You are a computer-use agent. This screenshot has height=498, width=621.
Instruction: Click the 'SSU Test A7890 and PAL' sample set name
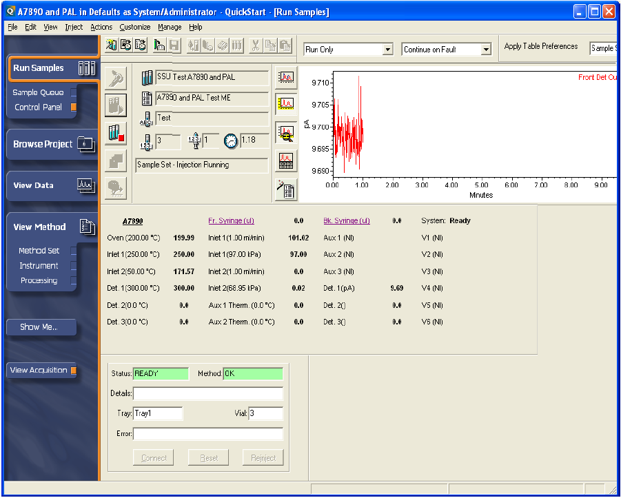point(196,76)
